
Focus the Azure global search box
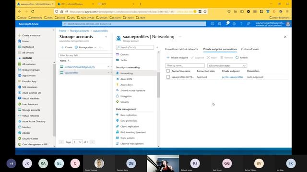(x=134, y=24)
